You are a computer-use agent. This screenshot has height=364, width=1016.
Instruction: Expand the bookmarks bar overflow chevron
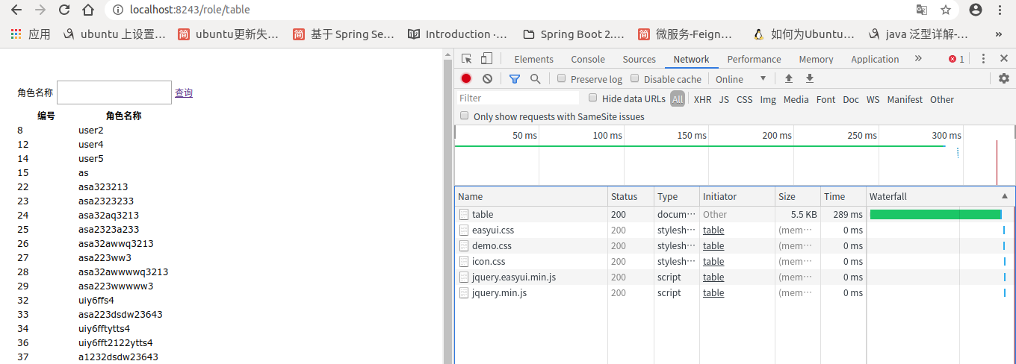point(999,34)
